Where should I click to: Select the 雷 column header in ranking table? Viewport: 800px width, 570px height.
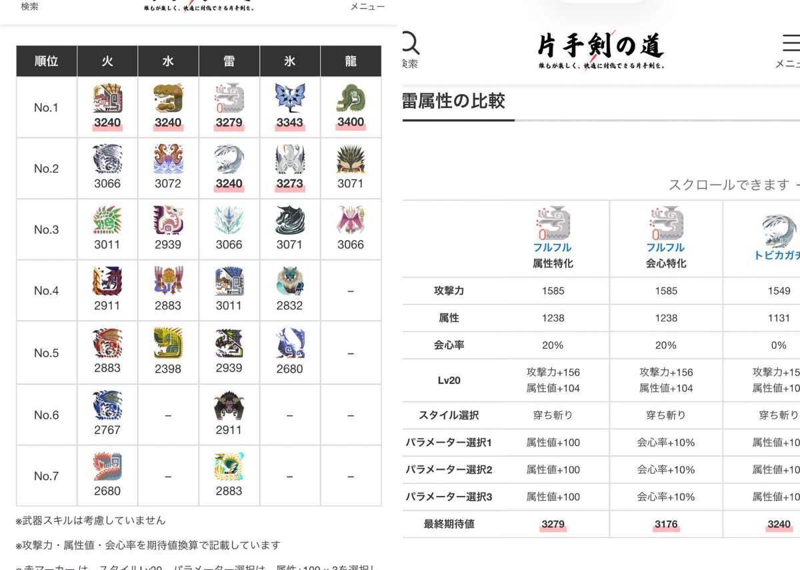[229, 61]
